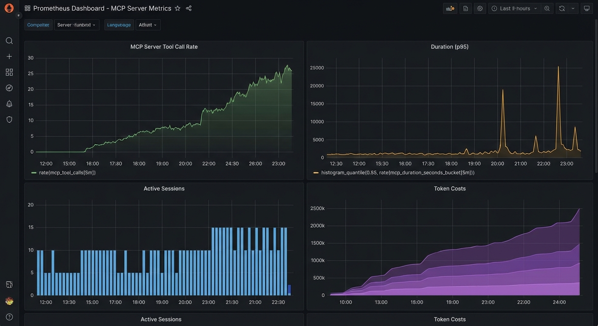This screenshot has height=326, width=598.
Task: Click the panel snapshot document icon
Action: 465,8
